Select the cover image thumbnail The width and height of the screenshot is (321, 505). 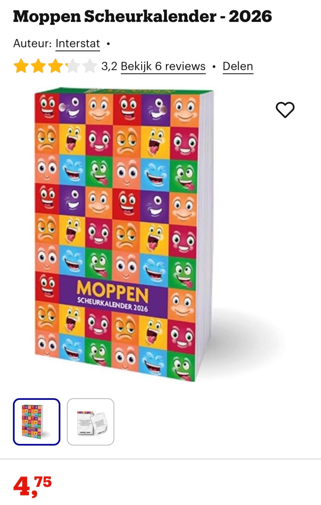point(36,422)
